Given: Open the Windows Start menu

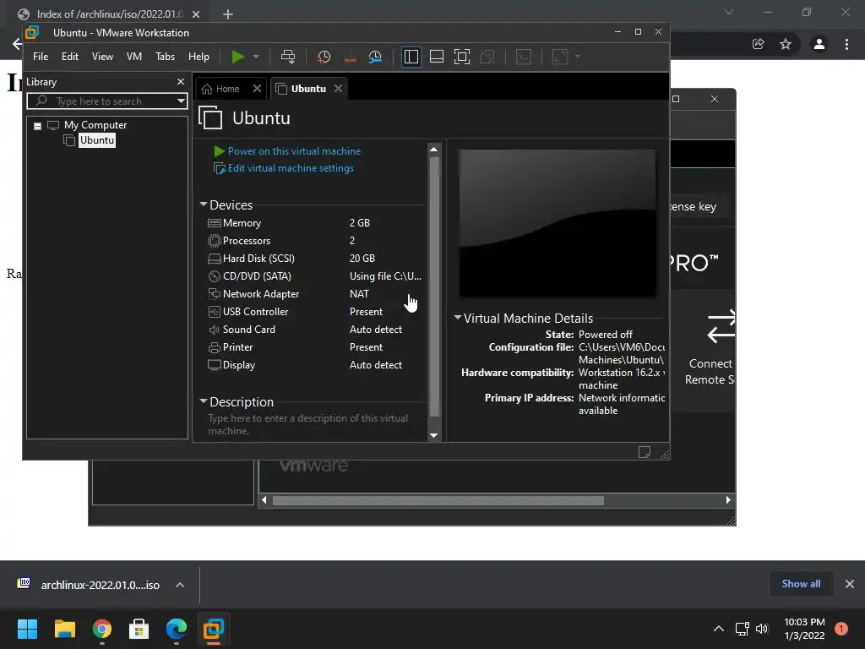Looking at the screenshot, I should 27,629.
